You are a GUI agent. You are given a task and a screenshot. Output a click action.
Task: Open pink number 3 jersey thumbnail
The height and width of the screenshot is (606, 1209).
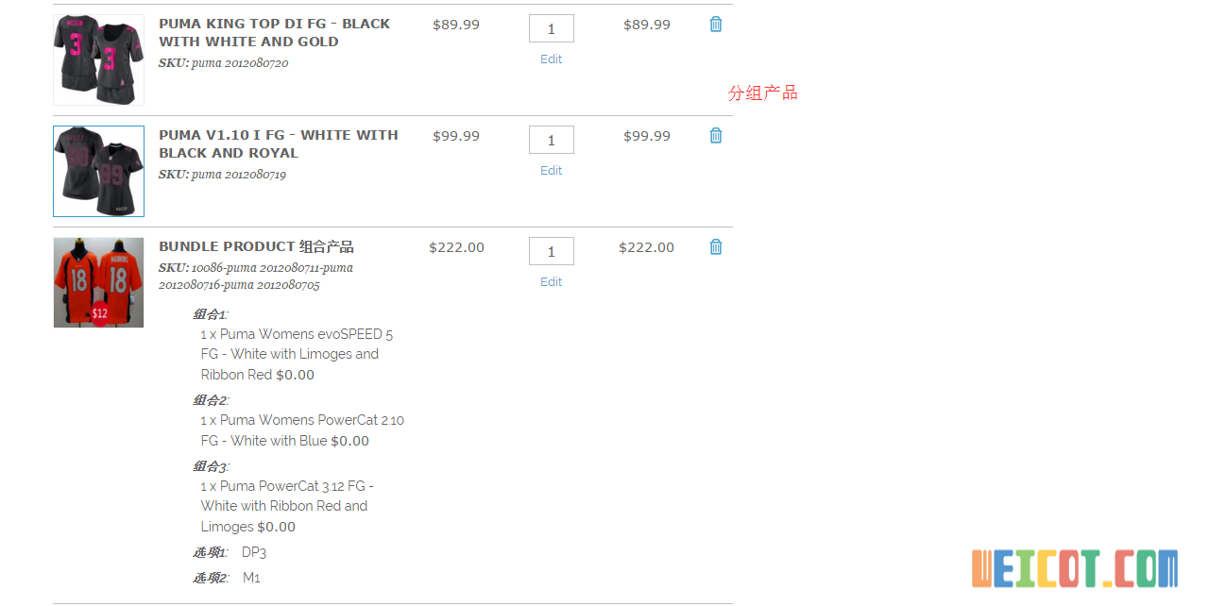tap(98, 59)
